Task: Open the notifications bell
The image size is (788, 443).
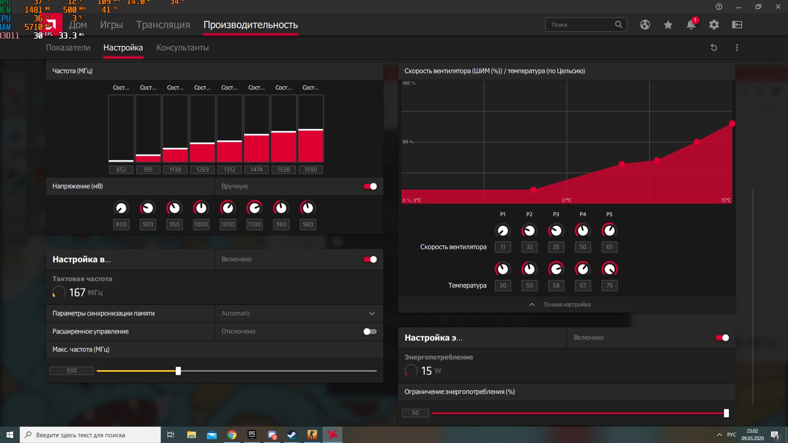Action: [x=691, y=25]
